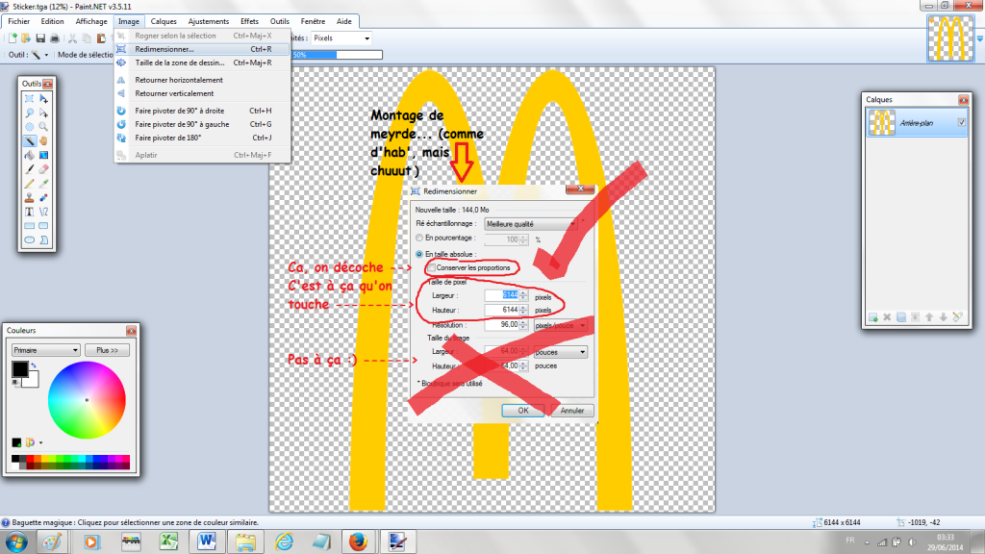Toggle visibility of Arrière-plan layer
The height and width of the screenshot is (554, 985).
click(961, 122)
